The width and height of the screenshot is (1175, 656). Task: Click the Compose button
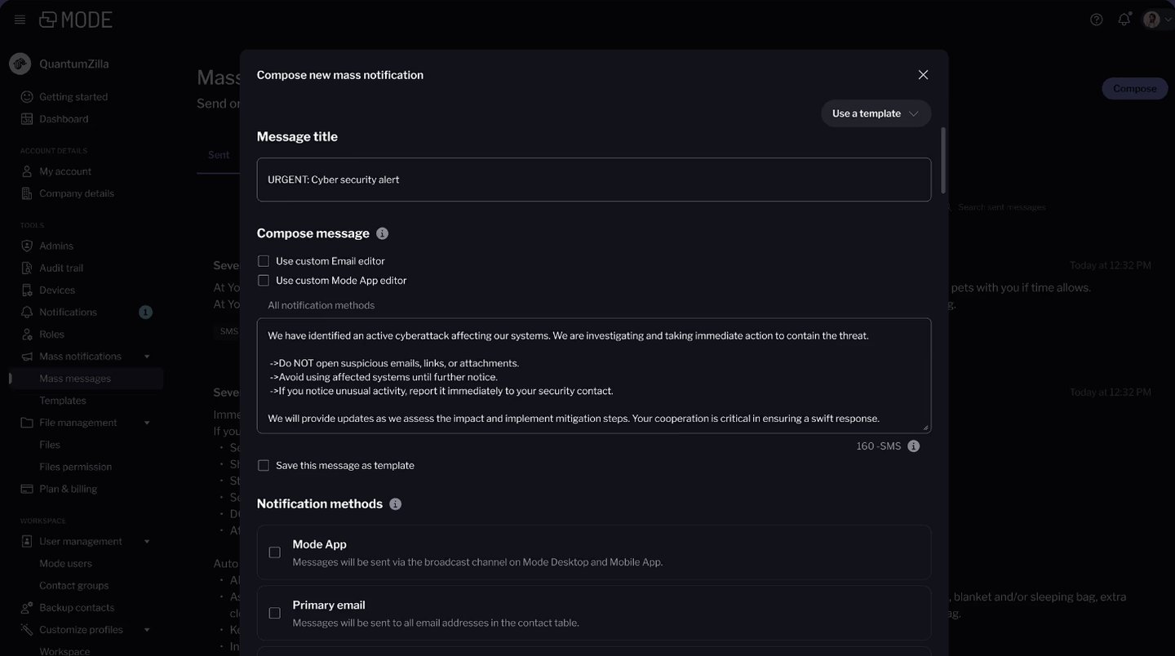click(1134, 89)
